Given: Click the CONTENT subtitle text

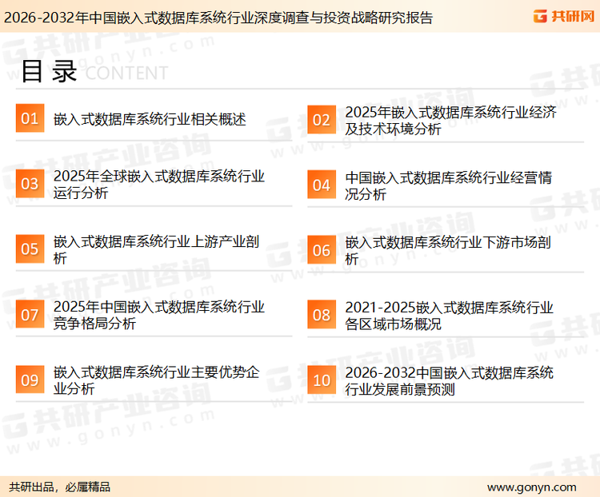Looking at the screenshot, I should [126, 73].
